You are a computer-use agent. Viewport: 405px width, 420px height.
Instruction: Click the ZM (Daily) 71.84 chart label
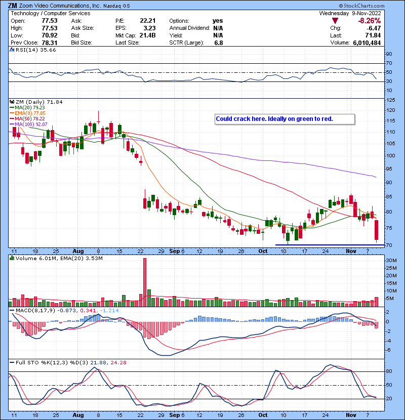[x=39, y=102]
